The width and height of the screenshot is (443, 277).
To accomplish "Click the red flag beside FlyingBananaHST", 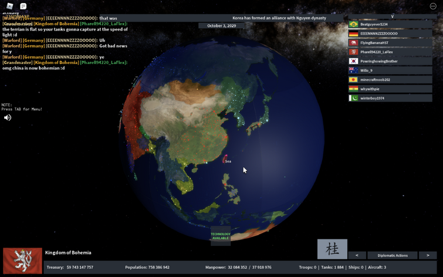I will coord(353,43).
